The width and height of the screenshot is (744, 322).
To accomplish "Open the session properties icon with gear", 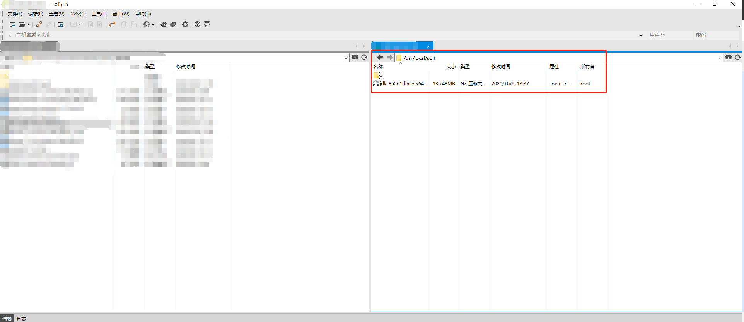I will (x=60, y=24).
